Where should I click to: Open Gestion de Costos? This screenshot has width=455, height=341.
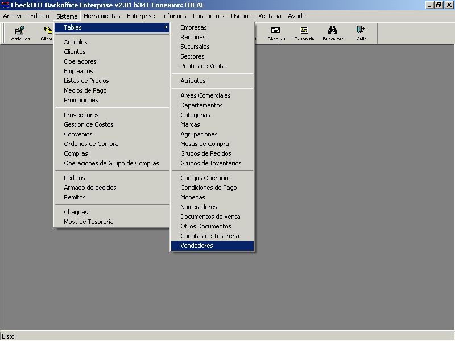tap(112, 124)
